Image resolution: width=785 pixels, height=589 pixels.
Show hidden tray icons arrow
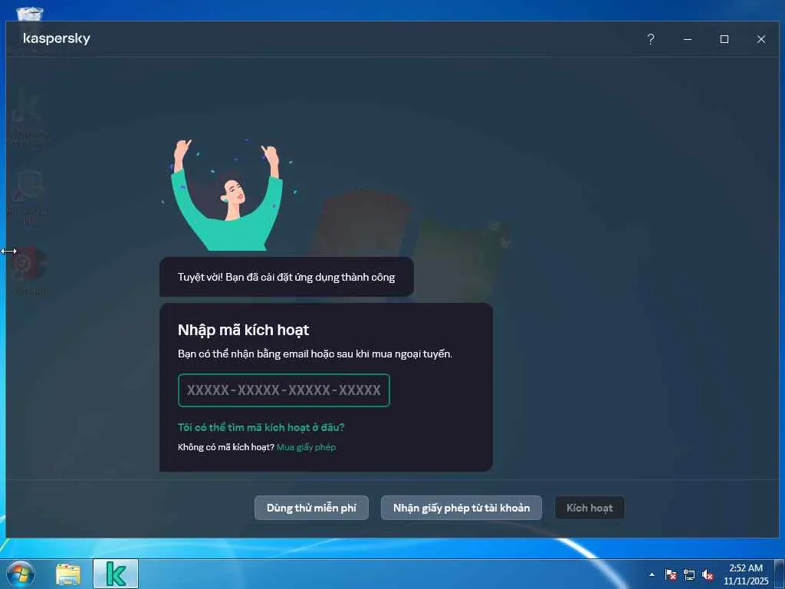click(x=652, y=574)
